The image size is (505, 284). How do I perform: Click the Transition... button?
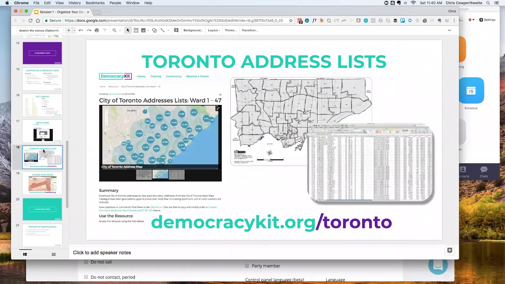click(250, 30)
